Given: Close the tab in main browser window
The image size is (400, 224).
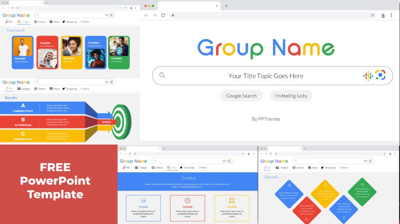Looking at the screenshot, I should click(216, 6).
